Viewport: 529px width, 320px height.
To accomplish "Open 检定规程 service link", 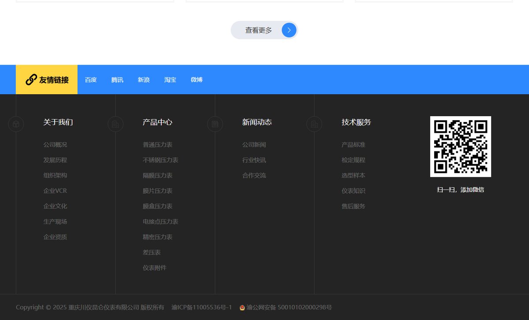I will [354, 160].
